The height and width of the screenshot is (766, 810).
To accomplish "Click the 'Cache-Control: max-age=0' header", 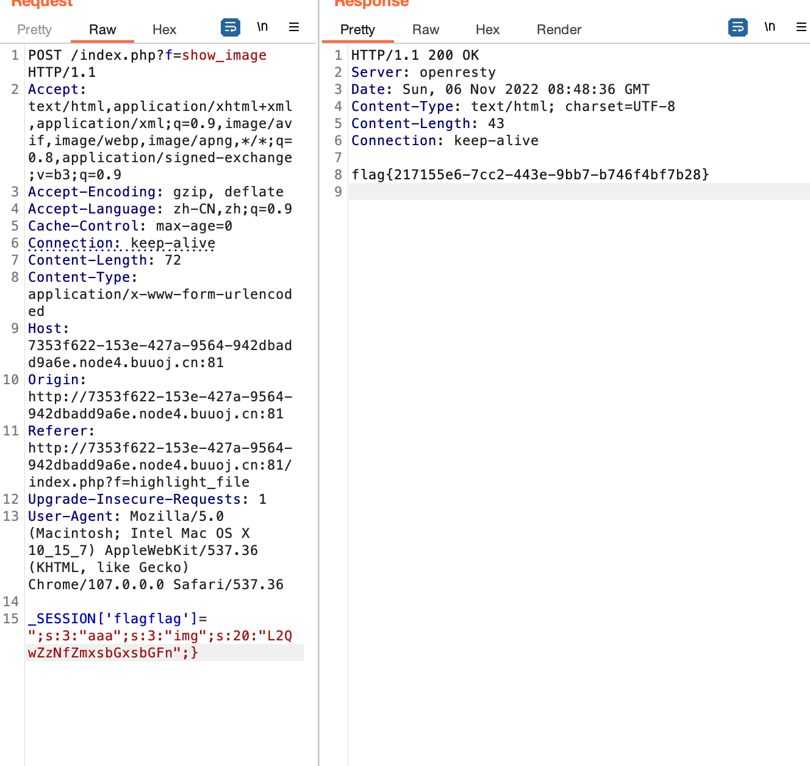I will point(130,226).
